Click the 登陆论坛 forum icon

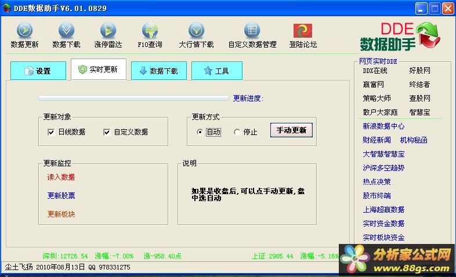pyautogui.click(x=303, y=35)
